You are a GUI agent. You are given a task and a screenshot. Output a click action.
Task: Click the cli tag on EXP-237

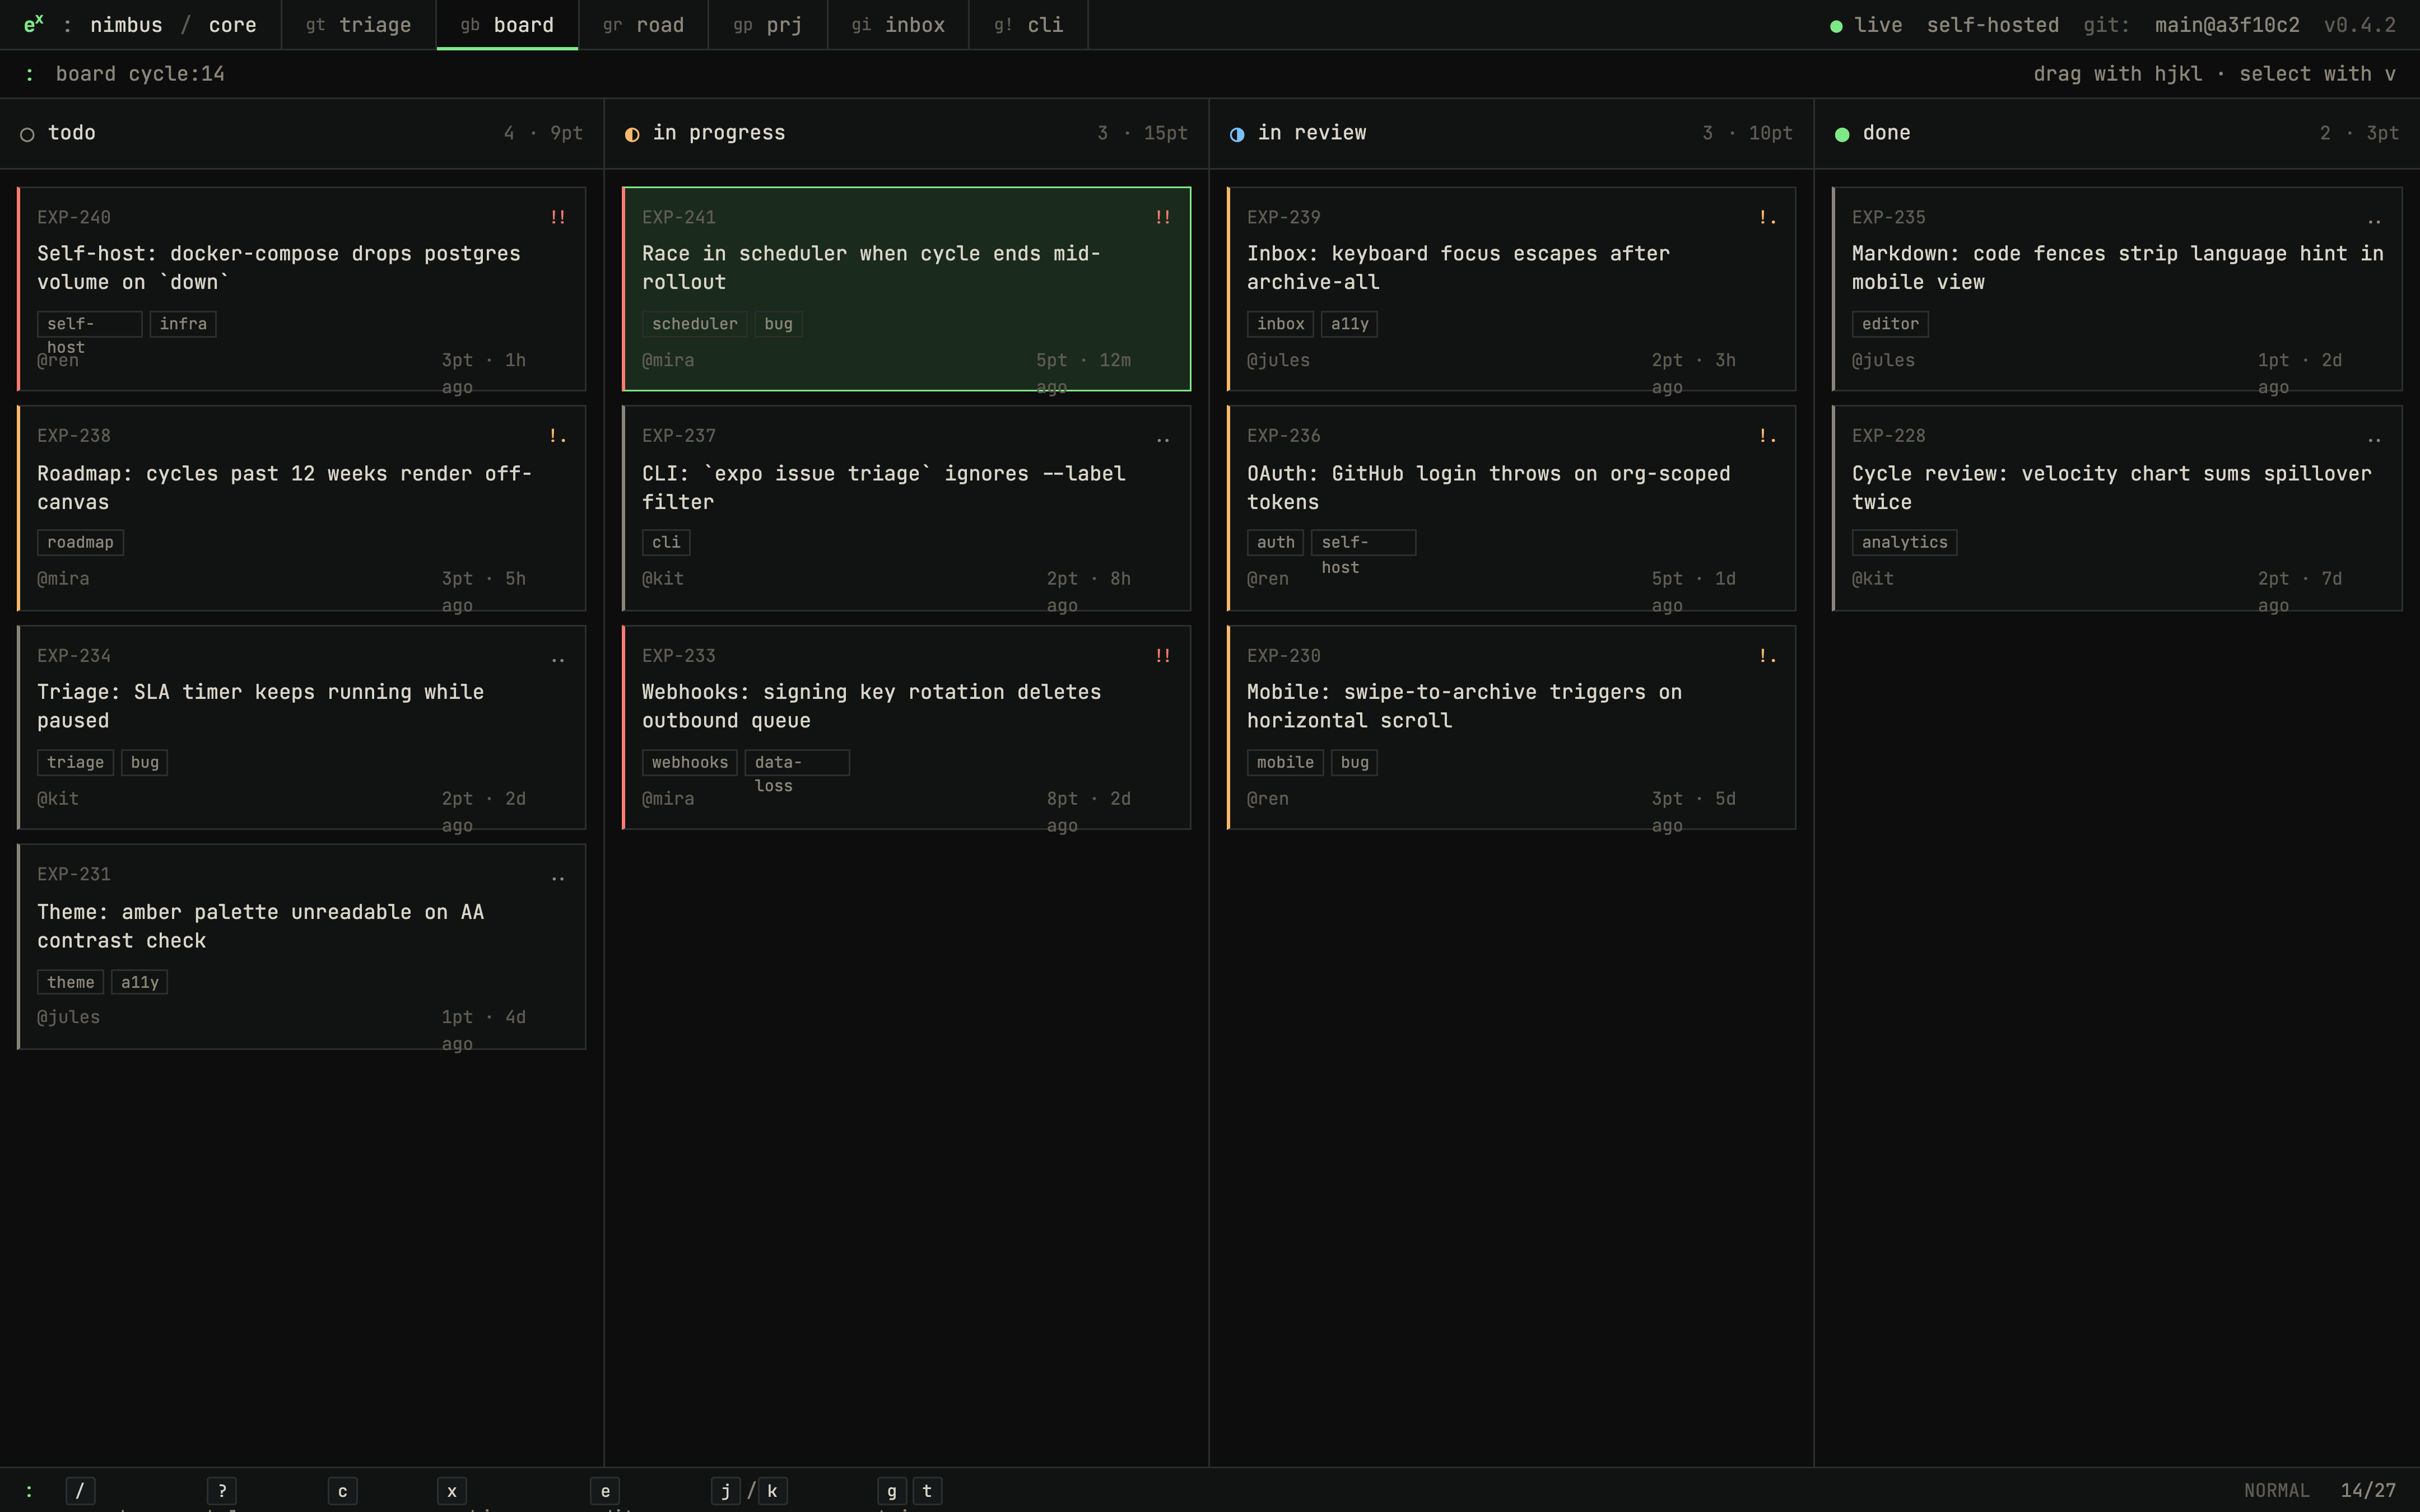(666, 543)
